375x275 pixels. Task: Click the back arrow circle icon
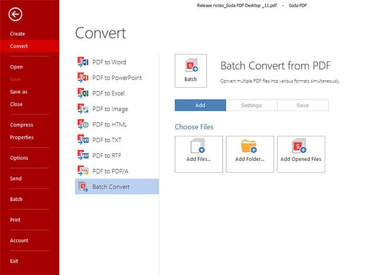[15, 14]
